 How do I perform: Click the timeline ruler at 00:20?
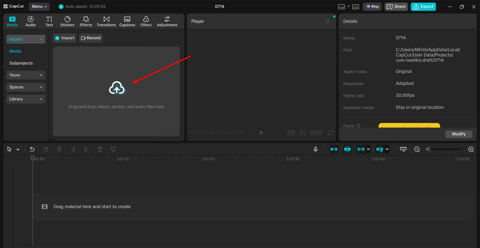pos(208,159)
